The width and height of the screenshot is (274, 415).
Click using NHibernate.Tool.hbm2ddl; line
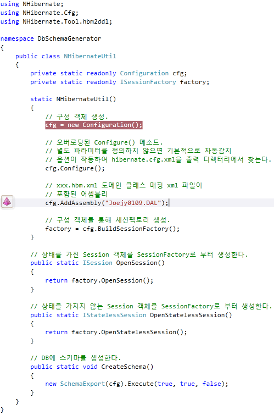point(56,21)
